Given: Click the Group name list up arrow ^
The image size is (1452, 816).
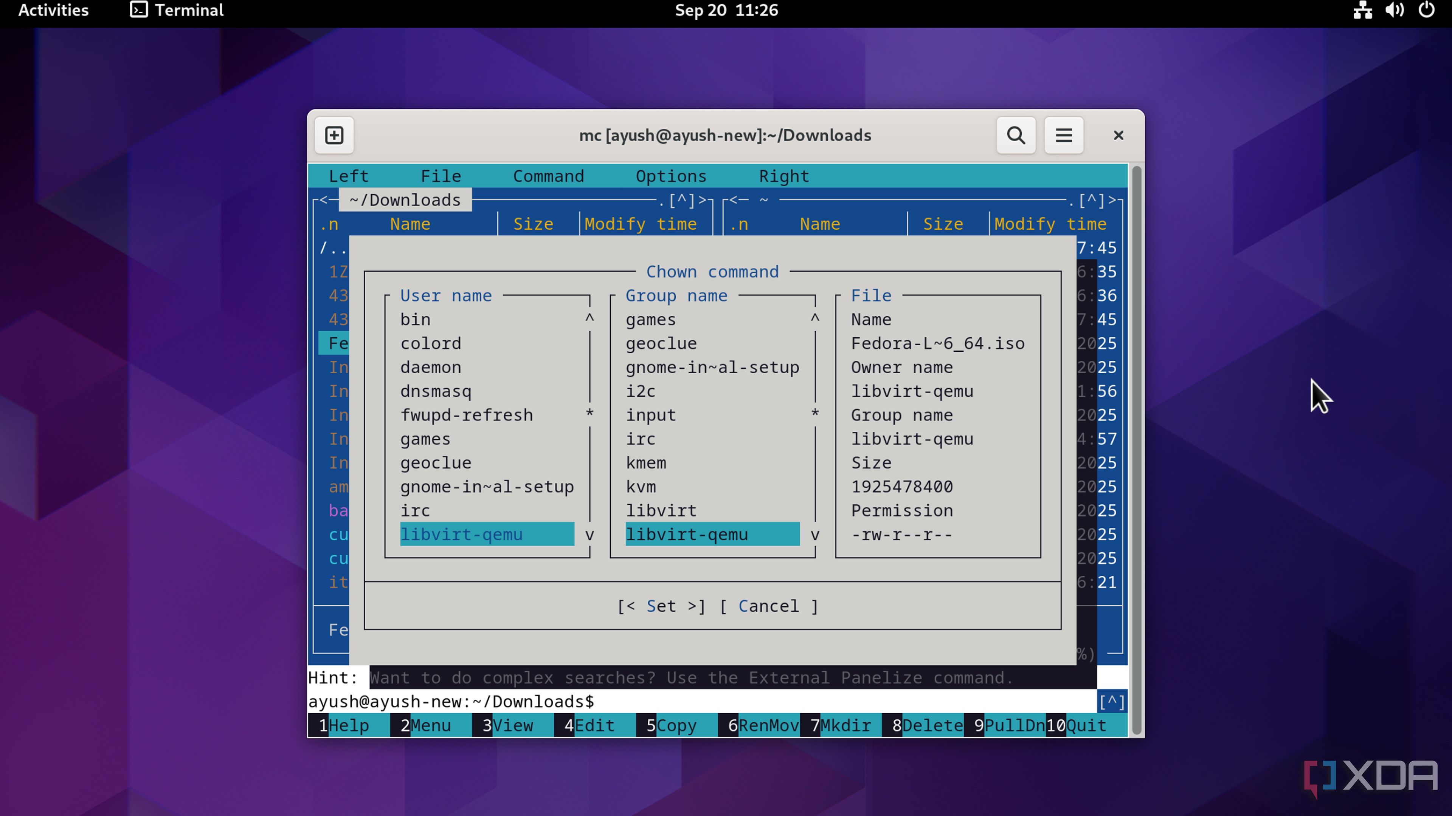Looking at the screenshot, I should pyautogui.click(x=815, y=318).
